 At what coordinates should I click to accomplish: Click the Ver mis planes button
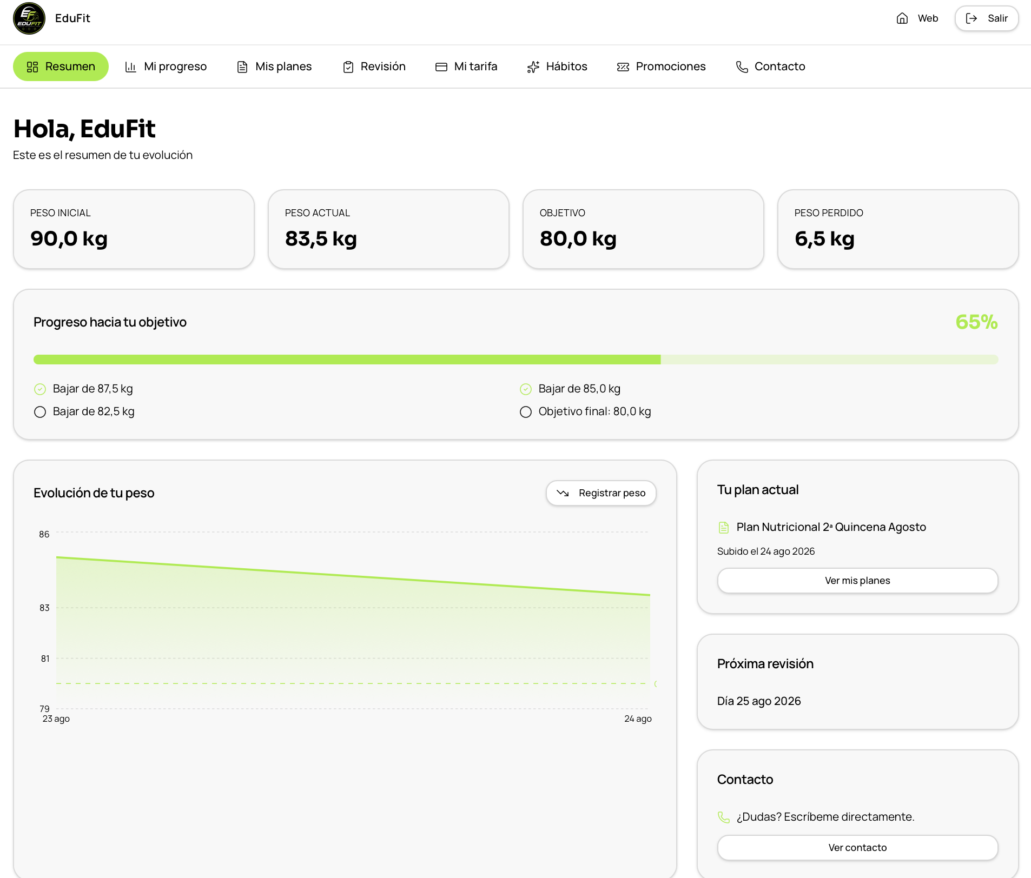[858, 581]
